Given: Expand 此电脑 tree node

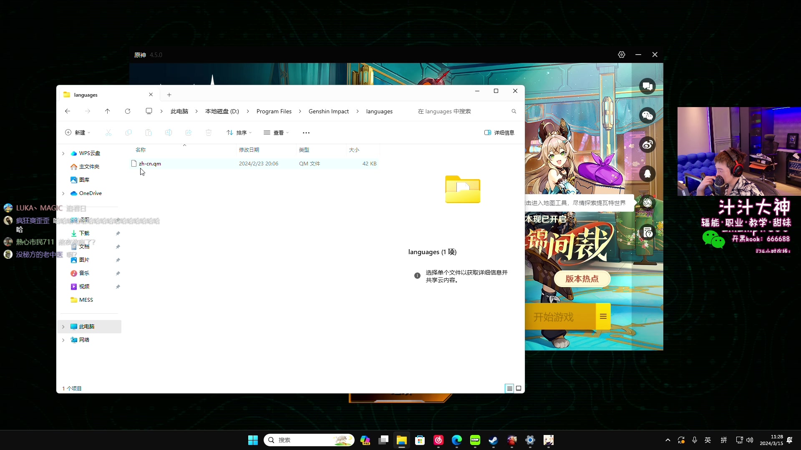Looking at the screenshot, I should click(x=63, y=327).
